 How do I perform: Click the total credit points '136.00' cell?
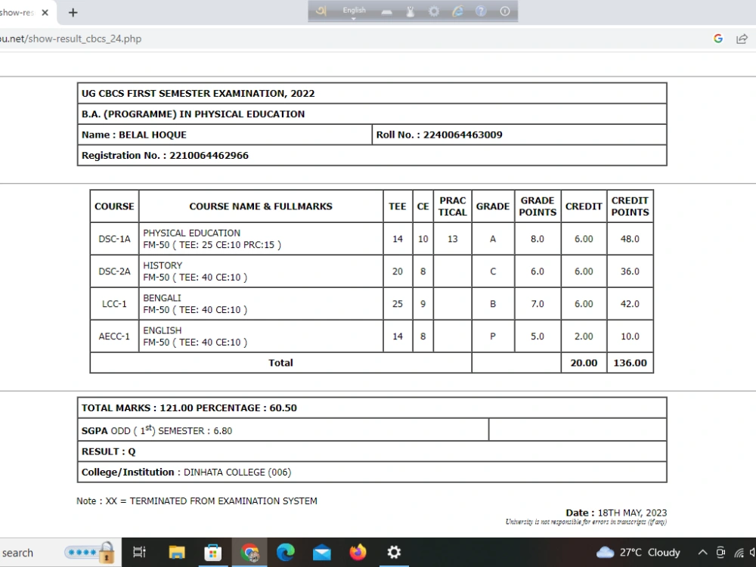pyautogui.click(x=631, y=363)
